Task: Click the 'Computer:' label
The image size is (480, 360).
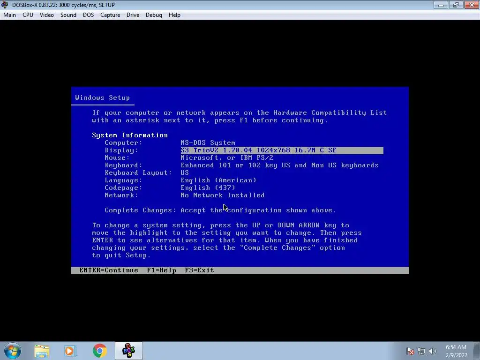Action: [x=123, y=142]
